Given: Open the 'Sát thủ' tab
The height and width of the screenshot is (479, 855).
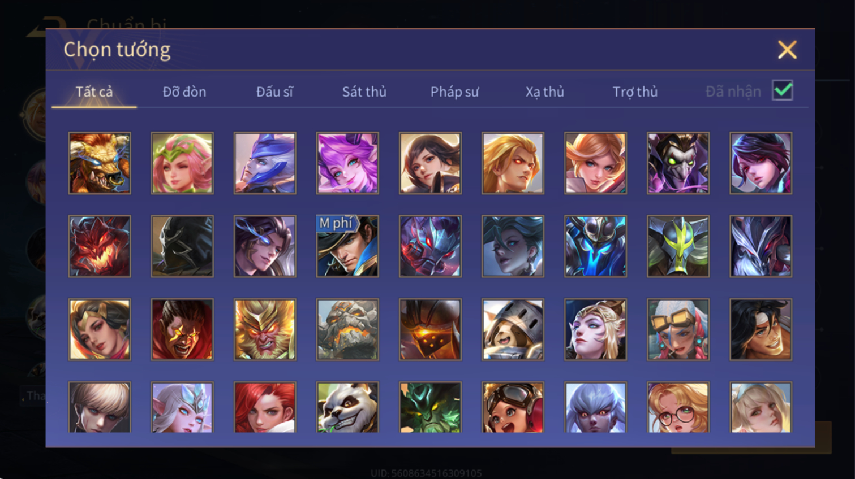Looking at the screenshot, I should 364,92.
